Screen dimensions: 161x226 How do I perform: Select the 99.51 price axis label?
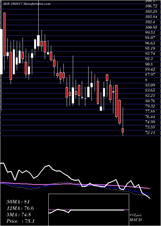[x=150, y=33]
